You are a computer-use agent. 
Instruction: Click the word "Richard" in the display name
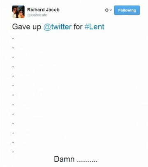pos(36,10)
